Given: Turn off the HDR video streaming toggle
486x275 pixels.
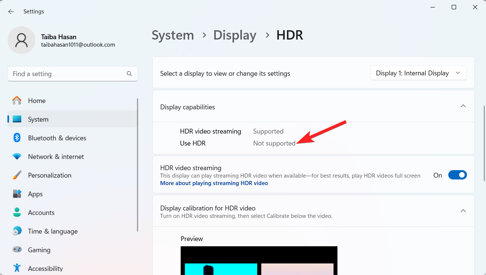Looking at the screenshot, I should (x=457, y=175).
